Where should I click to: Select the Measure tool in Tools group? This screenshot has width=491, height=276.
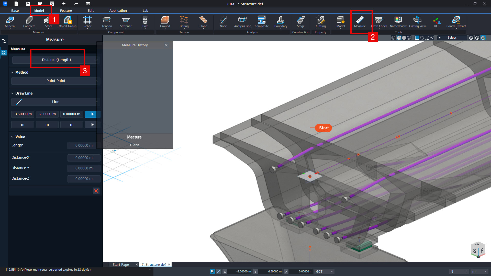pyautogui.click(x=360, y=22)
